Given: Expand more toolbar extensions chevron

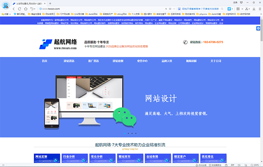Looking at the screenshot, I should (242, 9).
